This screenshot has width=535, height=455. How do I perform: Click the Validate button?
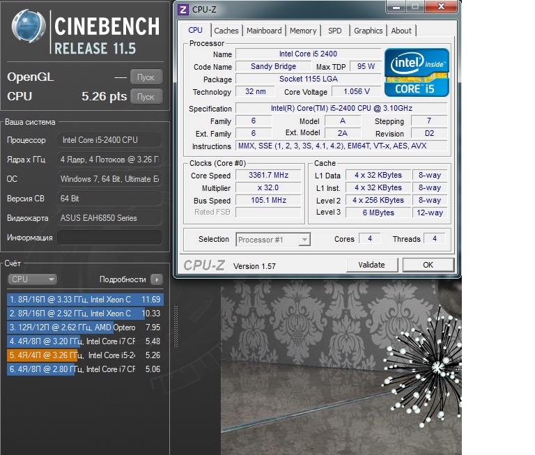tap(371, 265)
